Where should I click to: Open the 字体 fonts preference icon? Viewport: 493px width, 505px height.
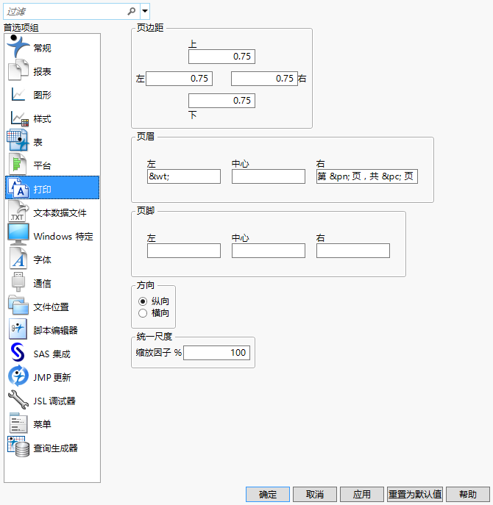pos(18,258)
